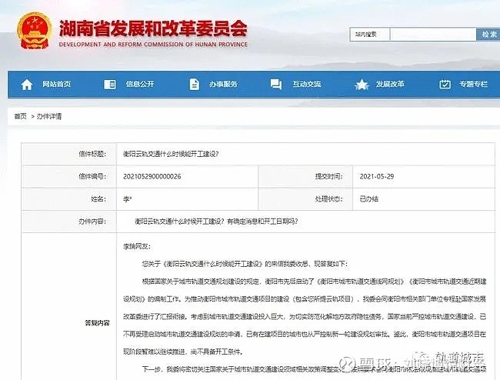Viewport: 500px width, 380px height.
Task: Click the 处理状态 label cell
Action: coord(305,199)
